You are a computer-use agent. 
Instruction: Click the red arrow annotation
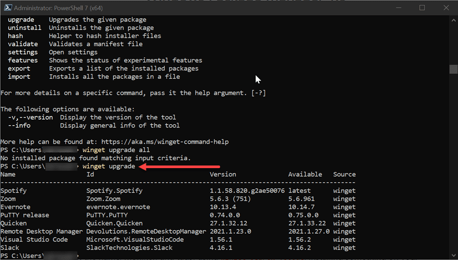click(161, 167)
